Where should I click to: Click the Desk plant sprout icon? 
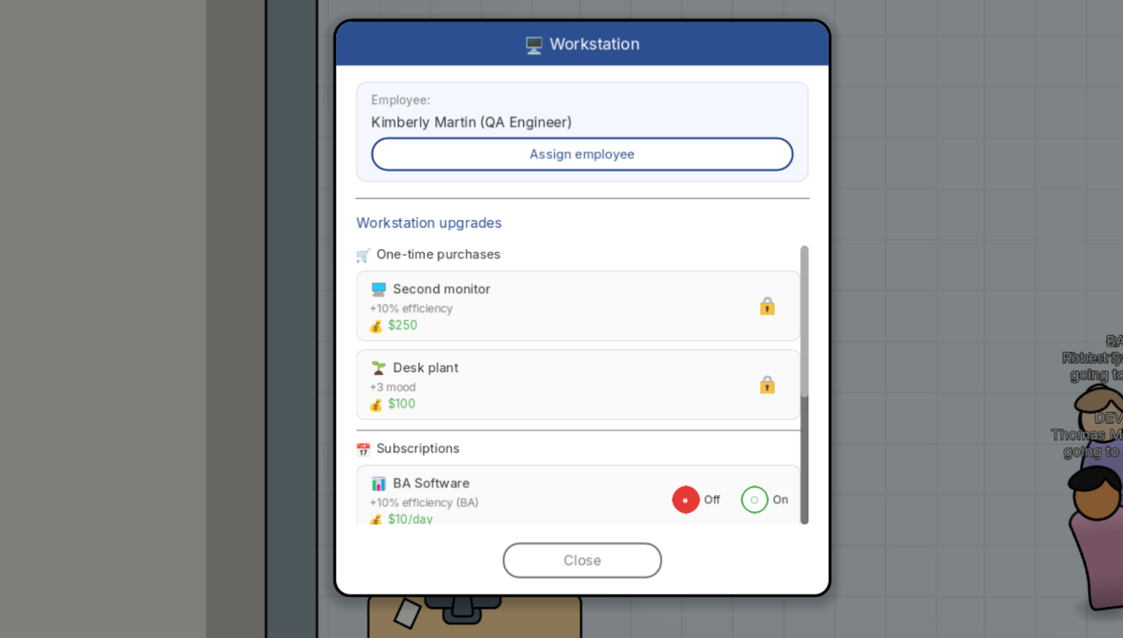(378, 368)
